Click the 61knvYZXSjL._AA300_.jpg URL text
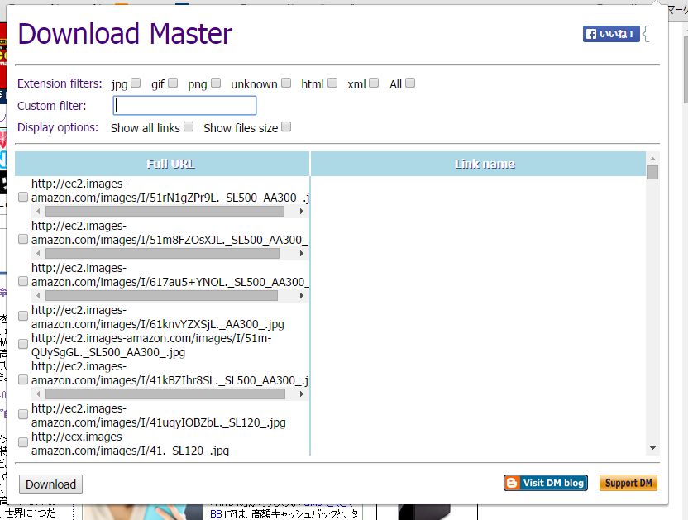The height and width of the screenshot is (520, 688). (x=157, y=317)
